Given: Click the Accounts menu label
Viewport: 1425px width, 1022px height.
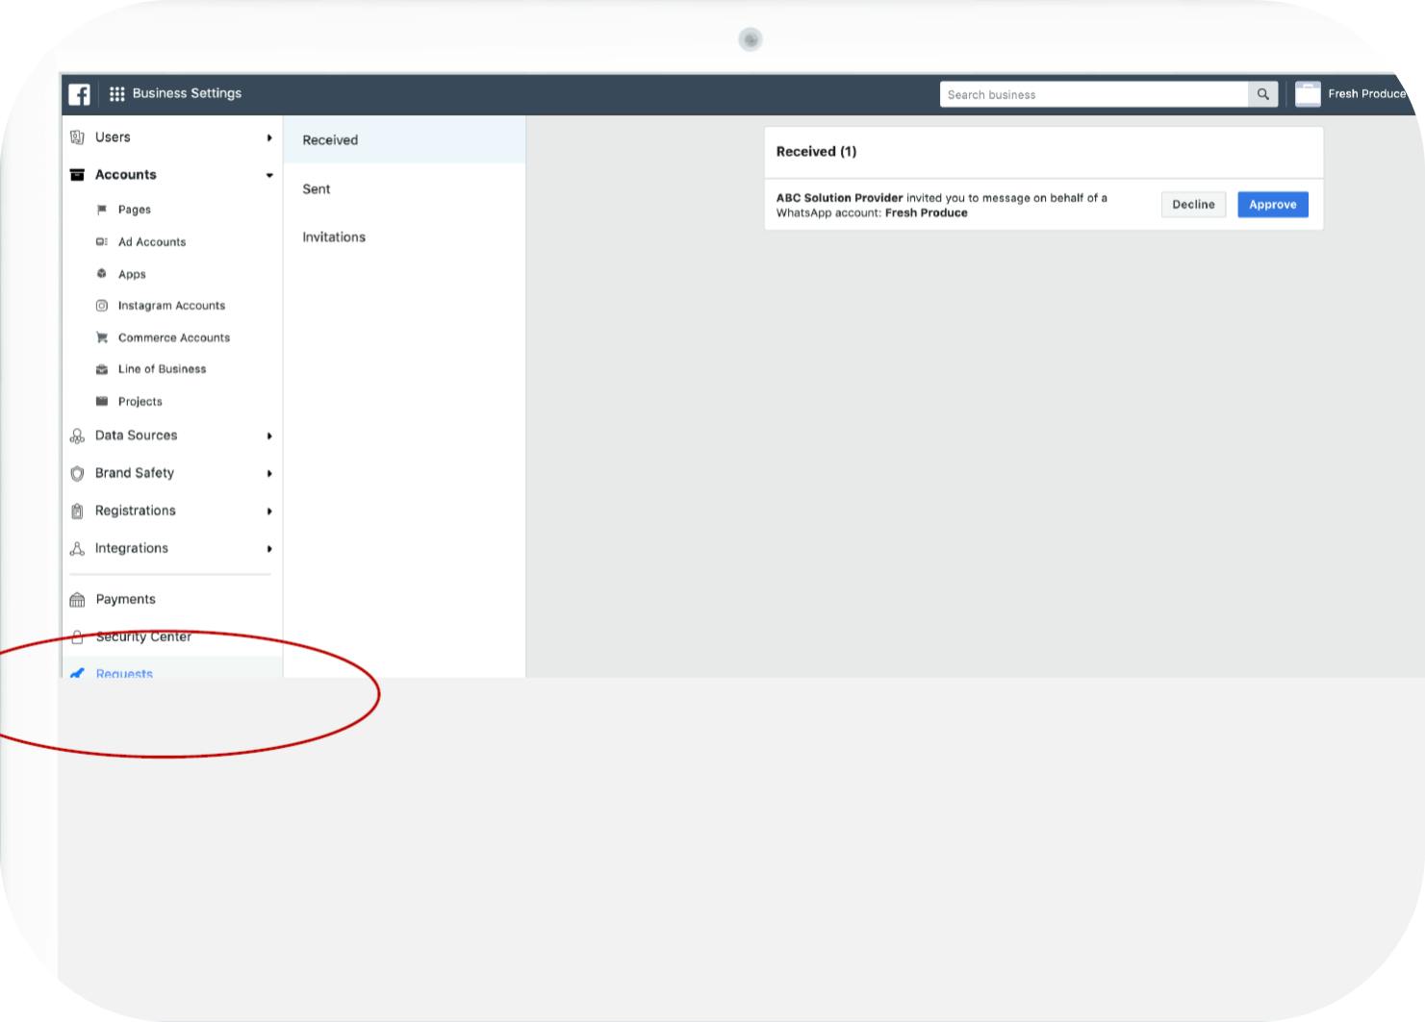Looking at the screenshot, I should [x=125, y=175].
